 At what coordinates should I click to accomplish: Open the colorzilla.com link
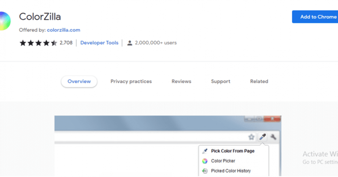(x=64, y=30)
